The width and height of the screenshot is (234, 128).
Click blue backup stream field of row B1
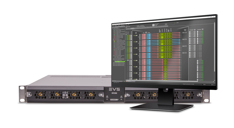148,41
